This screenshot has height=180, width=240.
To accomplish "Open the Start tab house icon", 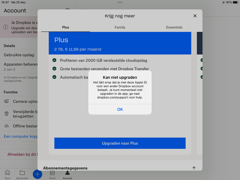I will [x=7, y=173].
